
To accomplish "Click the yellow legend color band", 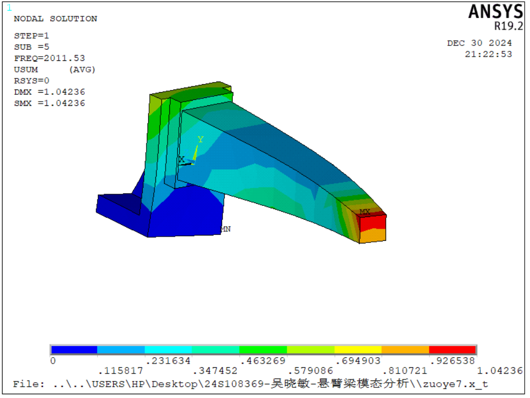I will pos(358,350).
